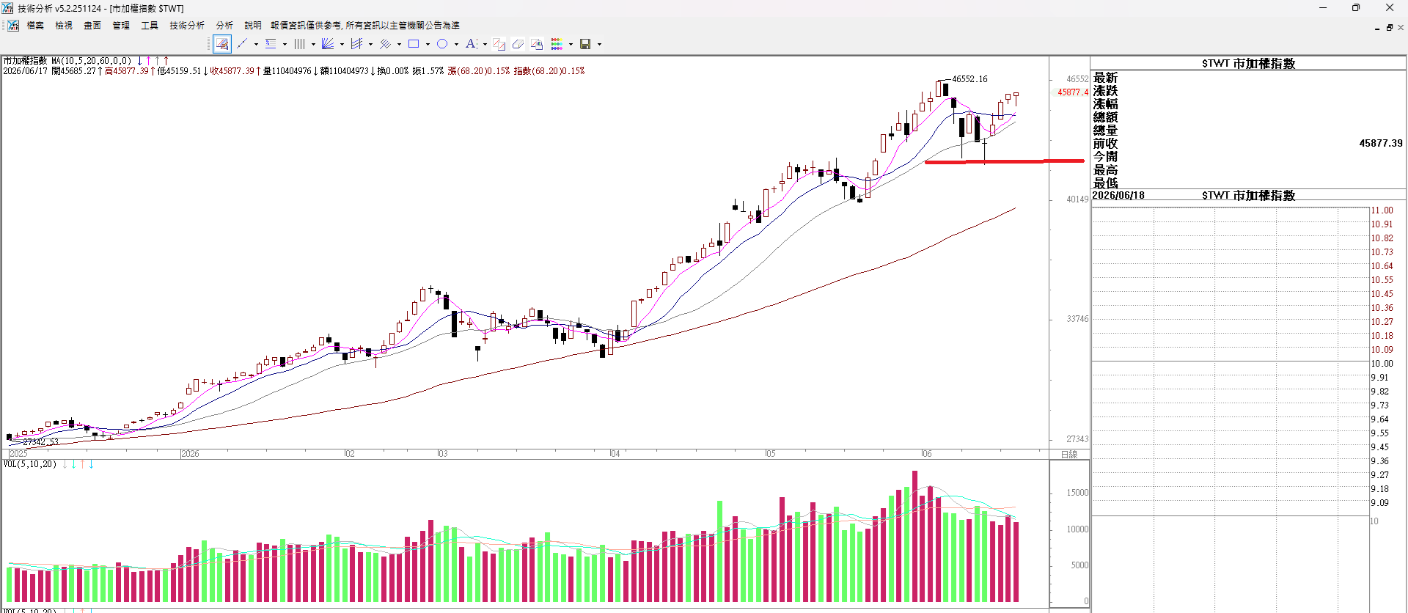Expand the color palette dropdown arrow
Image resolution: width=1408 pixels, height=613 pixels.
tap(571, 44)
